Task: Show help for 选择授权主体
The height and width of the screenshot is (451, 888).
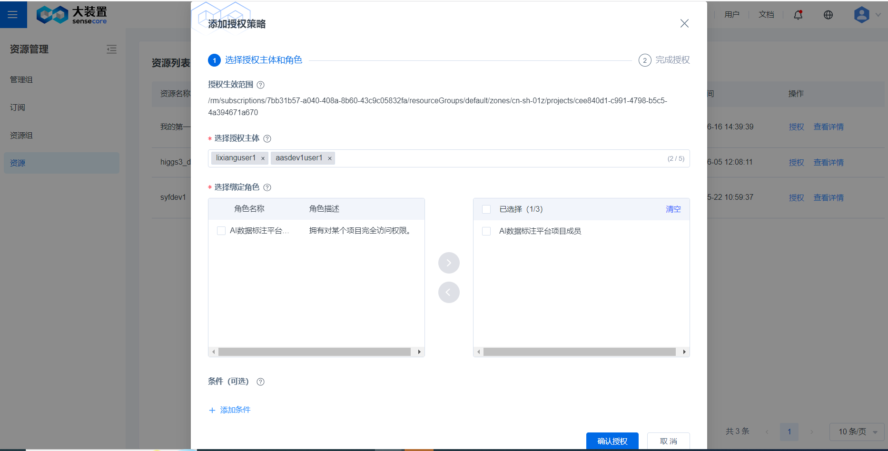Action: (267, 138)
